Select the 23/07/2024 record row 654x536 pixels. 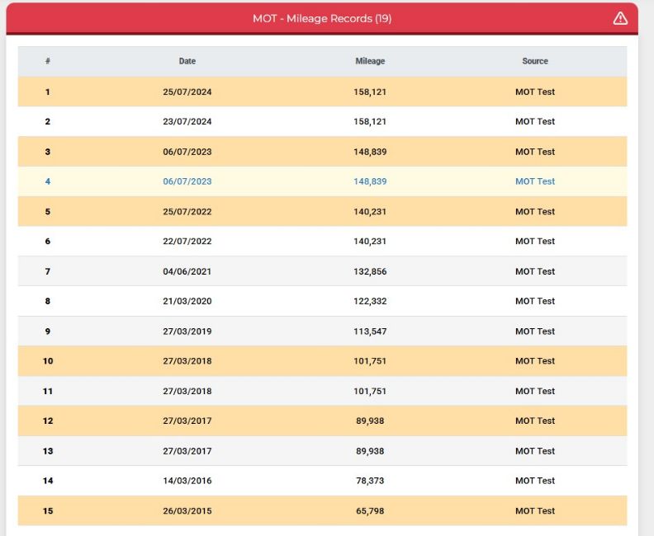pyautogui.click(x=322, y=121)
